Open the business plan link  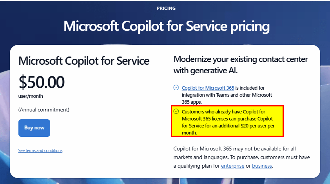click(x=261, y=166)
